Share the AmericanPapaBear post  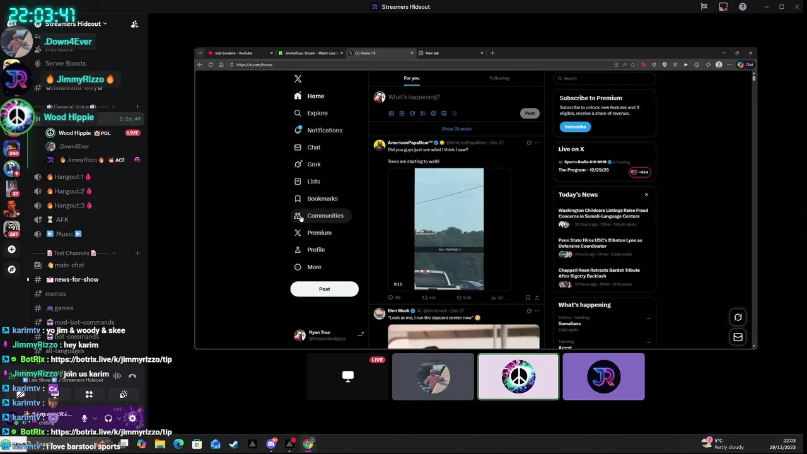click(x=537, y=298)
